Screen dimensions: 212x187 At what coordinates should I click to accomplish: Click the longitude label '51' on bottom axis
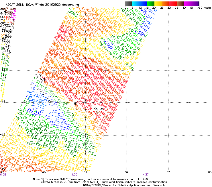tap(85, 172)
